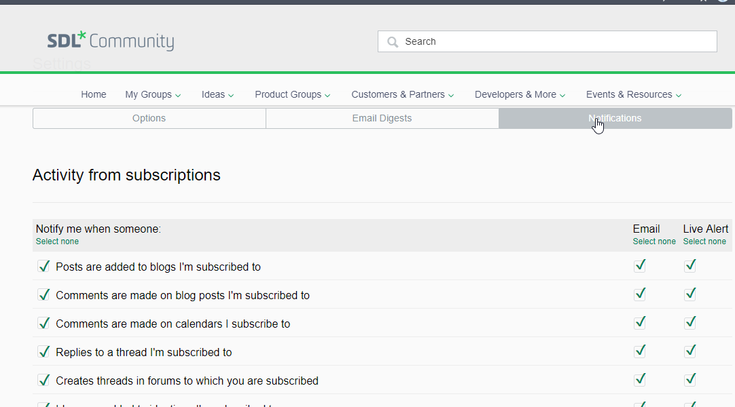735x407 pixels.
Task: Click Select none under Live Alert
Action: 704,241
